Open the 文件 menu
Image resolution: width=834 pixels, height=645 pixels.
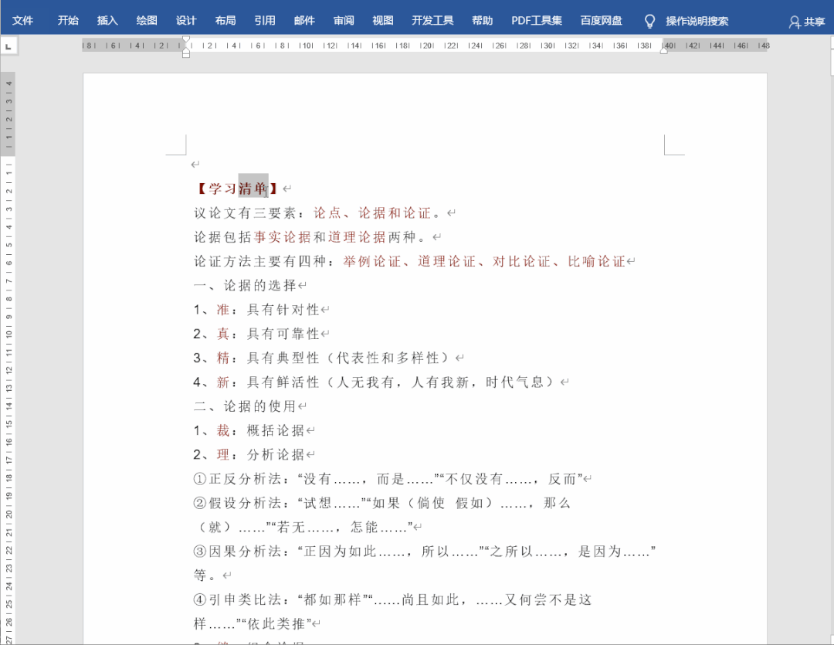pyautogui.click(x=22, y=21)
